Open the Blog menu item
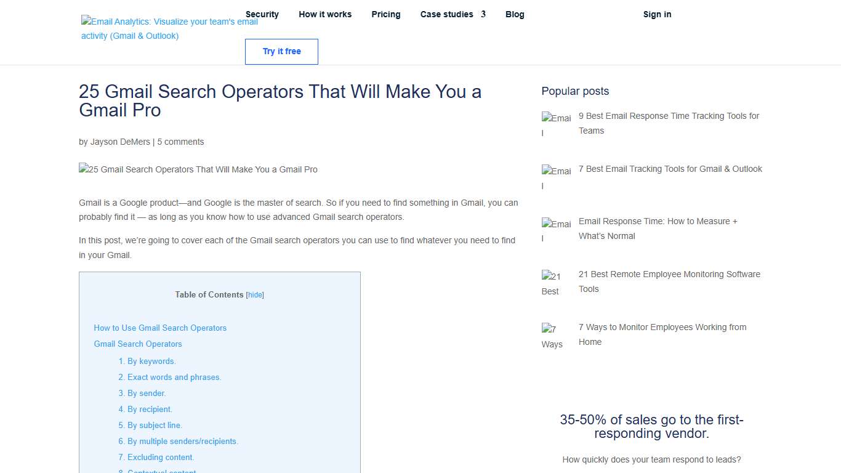841x473 pixels. 515,14
